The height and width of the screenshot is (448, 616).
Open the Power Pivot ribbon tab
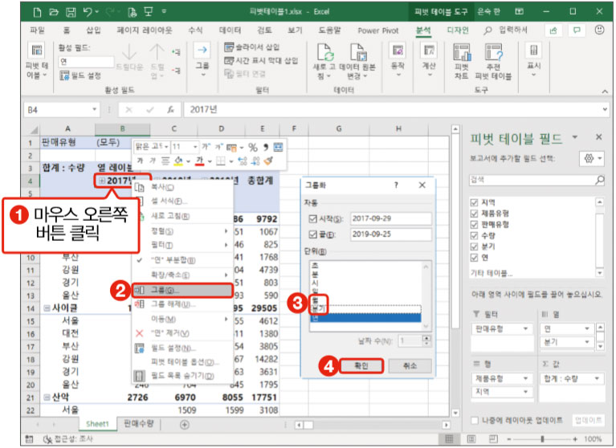click(x=378, y=31)
